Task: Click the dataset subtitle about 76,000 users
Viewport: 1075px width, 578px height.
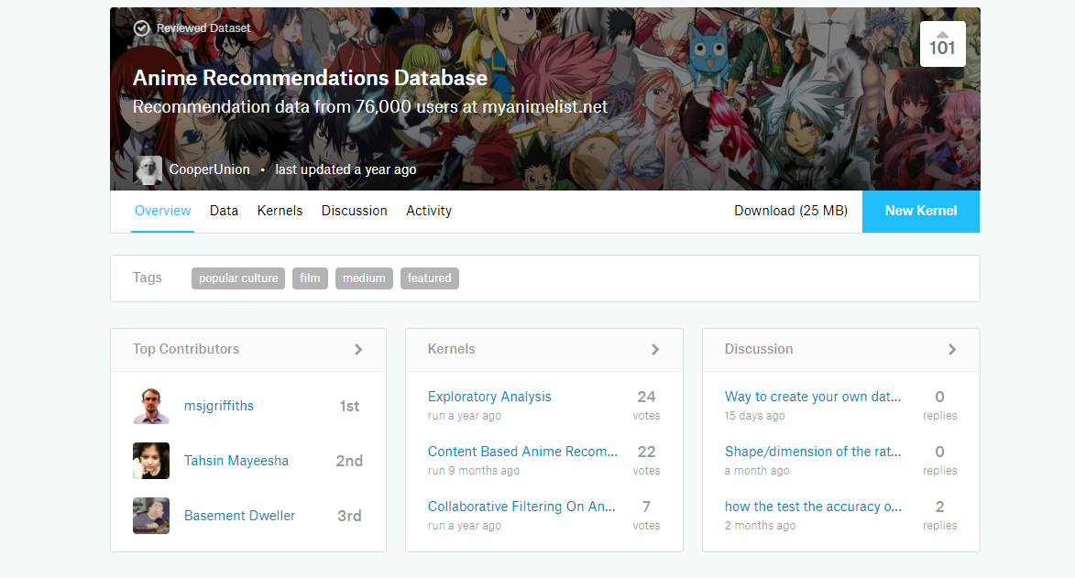Action: [370, 107]
